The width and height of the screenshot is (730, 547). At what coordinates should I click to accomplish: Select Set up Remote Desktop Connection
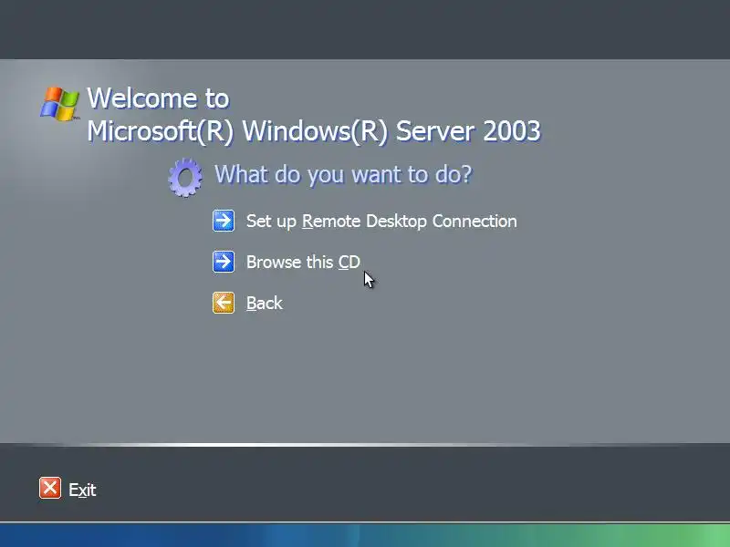click(x=381, y=222)
